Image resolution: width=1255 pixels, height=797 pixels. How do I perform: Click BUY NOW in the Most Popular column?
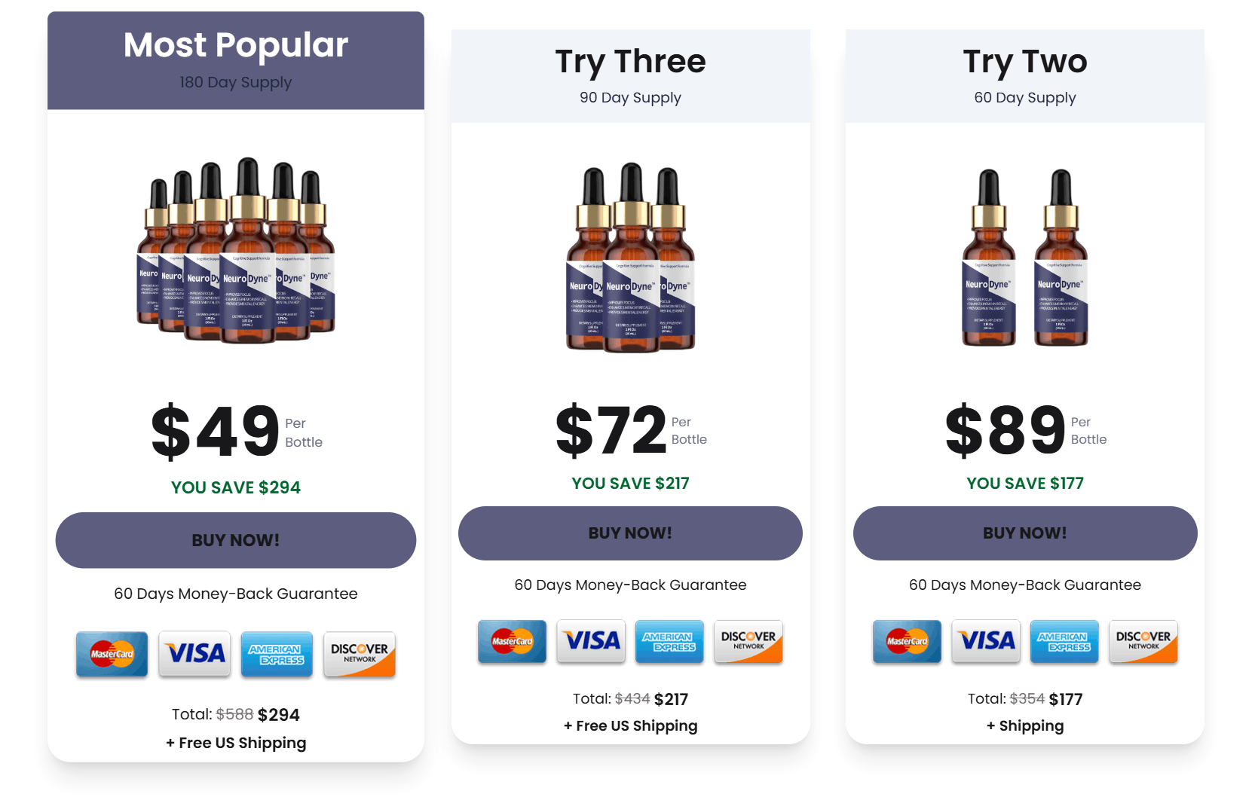pyautogui.click(x=235, y=539)
